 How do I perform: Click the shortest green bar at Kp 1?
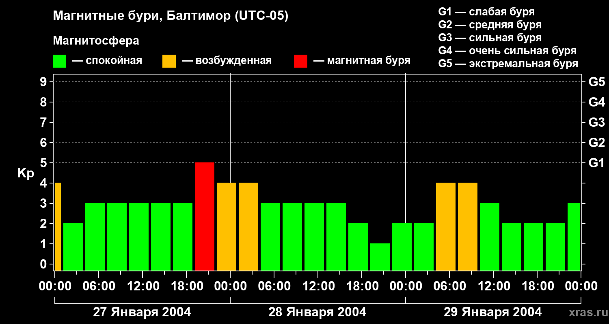(380, 257)
